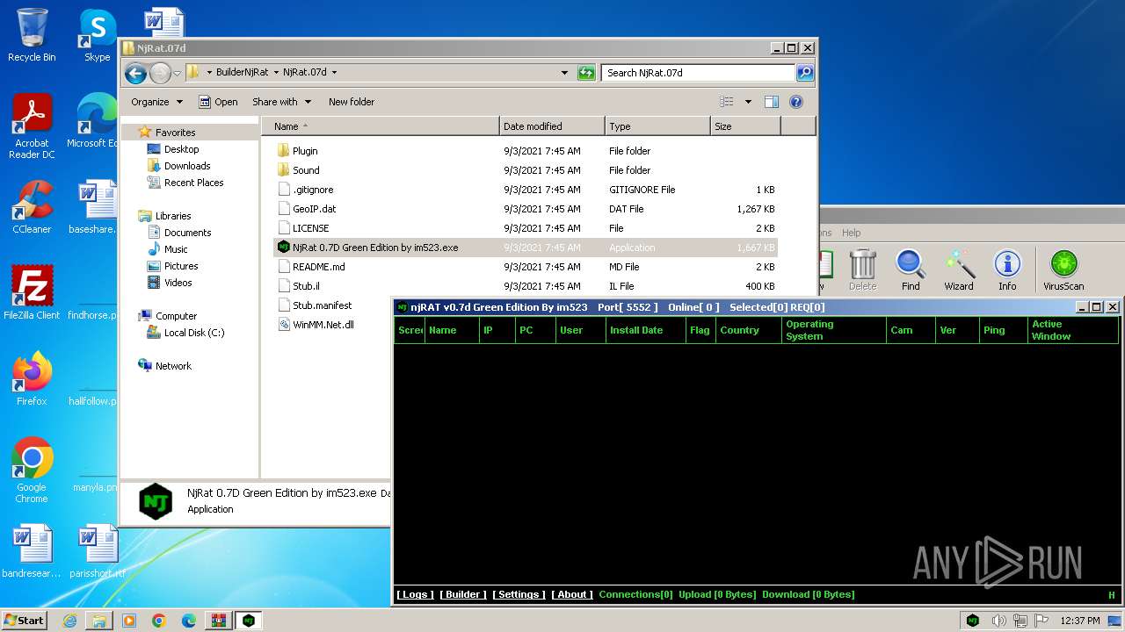Expand the BuilderNjRat breadcrumb arrow

click(x=276, y=73)
